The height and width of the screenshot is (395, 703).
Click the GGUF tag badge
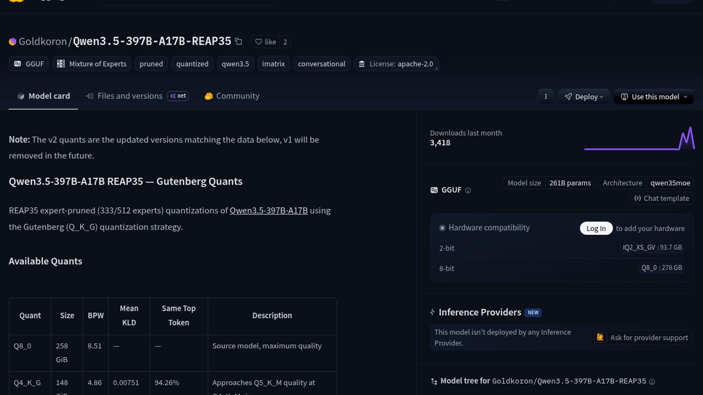(29, 64)
